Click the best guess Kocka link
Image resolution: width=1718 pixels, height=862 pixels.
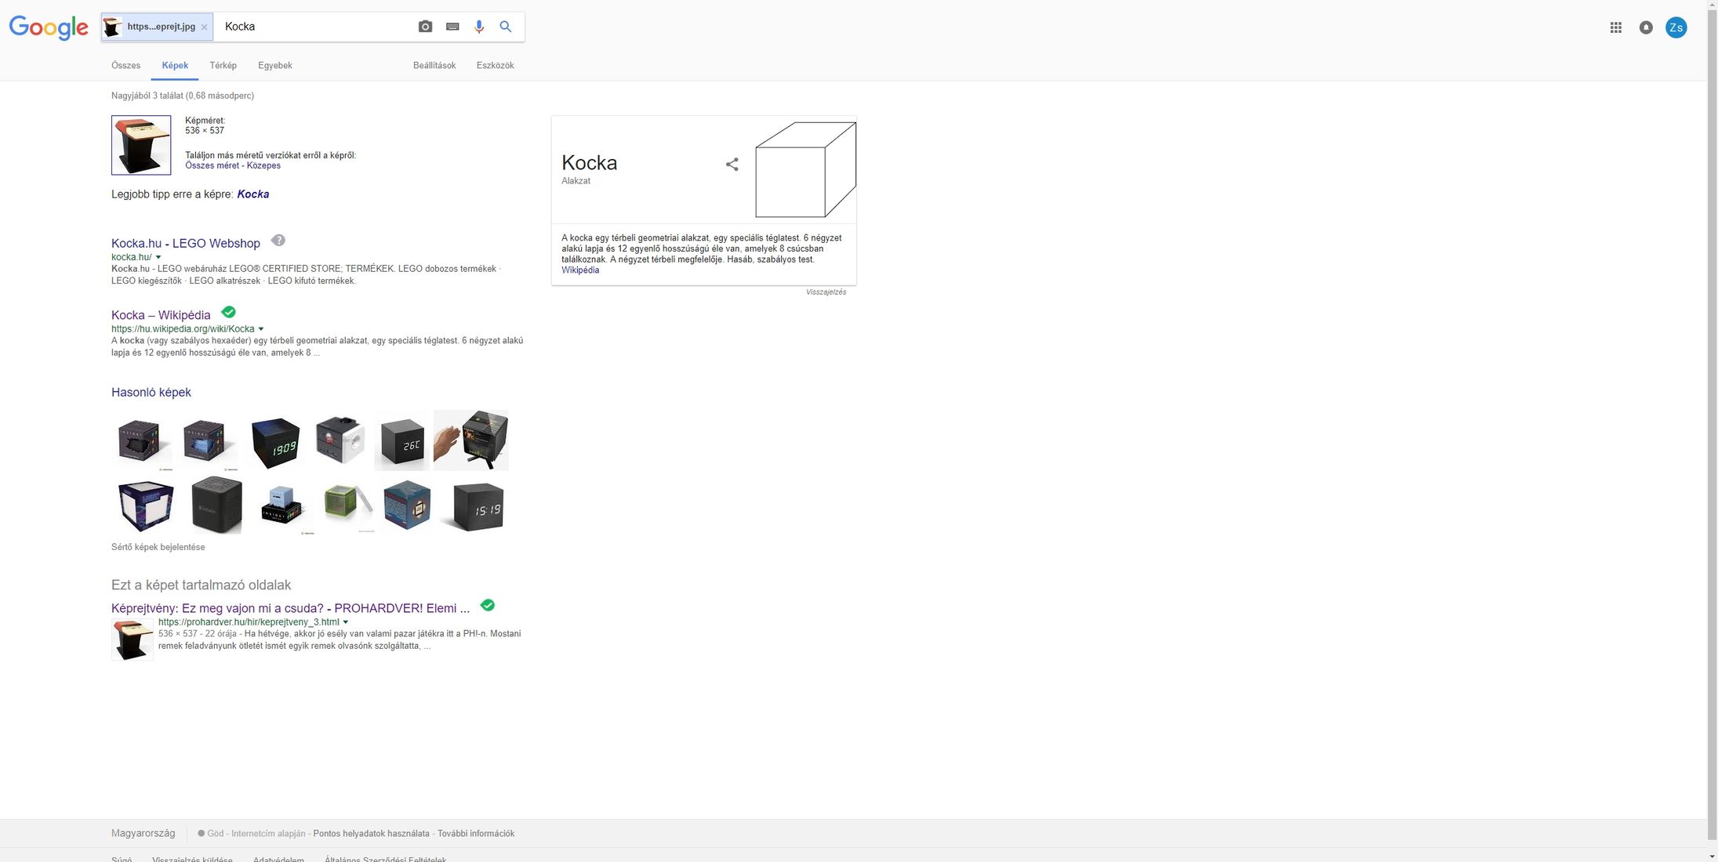coord(253,194)
